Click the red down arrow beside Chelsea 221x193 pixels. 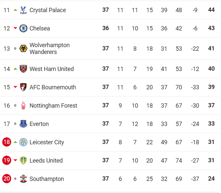(15, 28)
